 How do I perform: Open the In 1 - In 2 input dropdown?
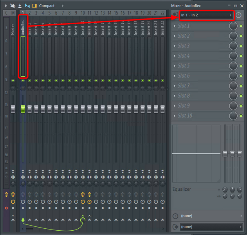(x=206, y=15)
